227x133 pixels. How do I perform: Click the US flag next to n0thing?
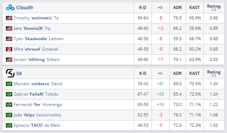coord(9,60)
